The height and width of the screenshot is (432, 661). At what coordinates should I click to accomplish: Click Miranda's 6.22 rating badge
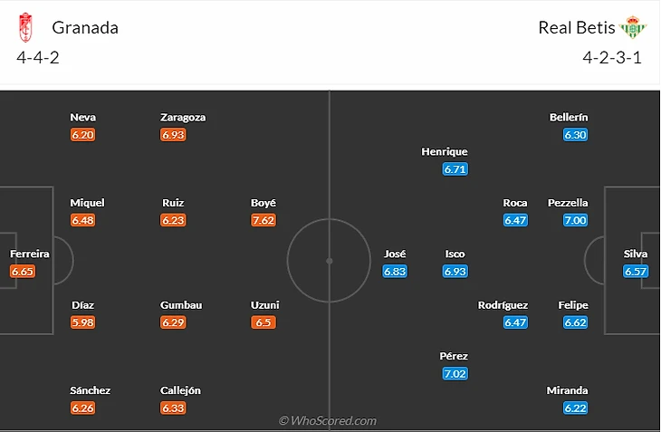click(x=575, y=408)
